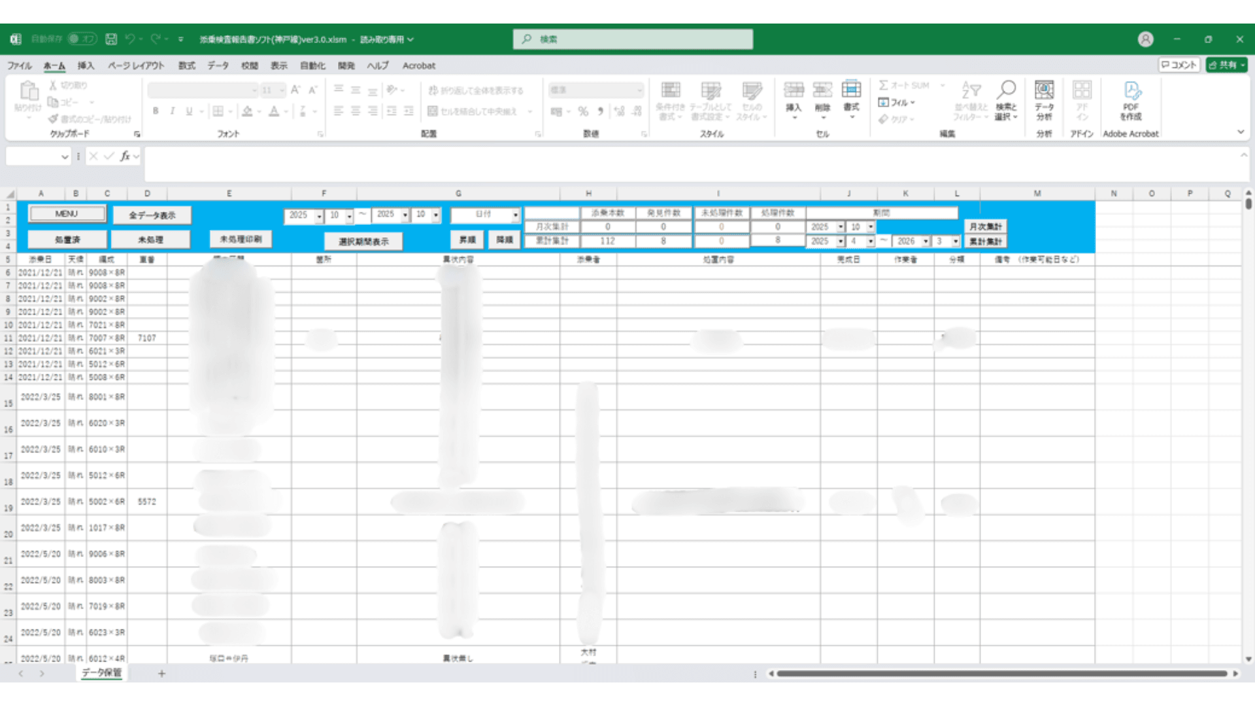Click the Cut scissors icon
The image size is (1255, 706).
(53, 85)
